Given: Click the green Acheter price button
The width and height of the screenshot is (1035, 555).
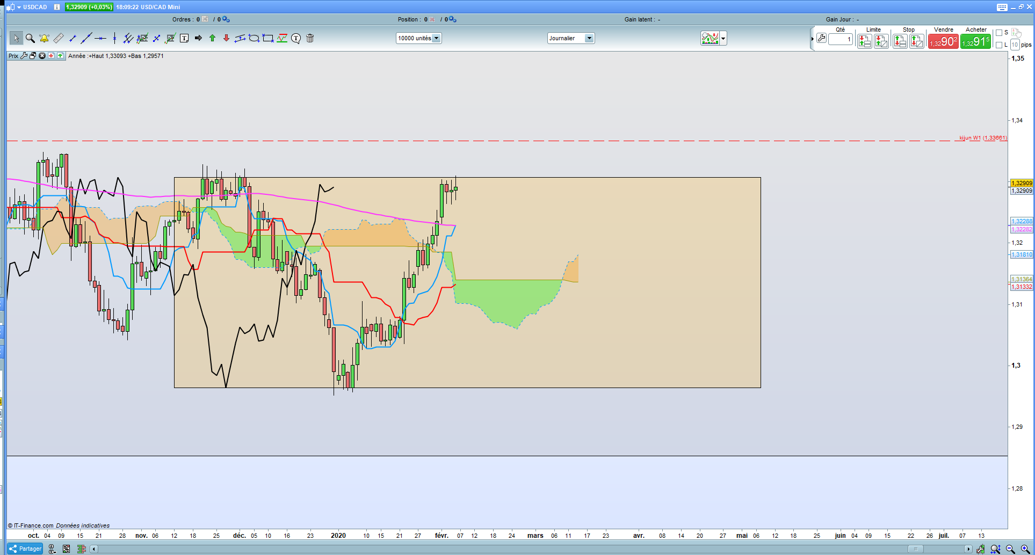Looking at the screenshot, I should (975, 42).
